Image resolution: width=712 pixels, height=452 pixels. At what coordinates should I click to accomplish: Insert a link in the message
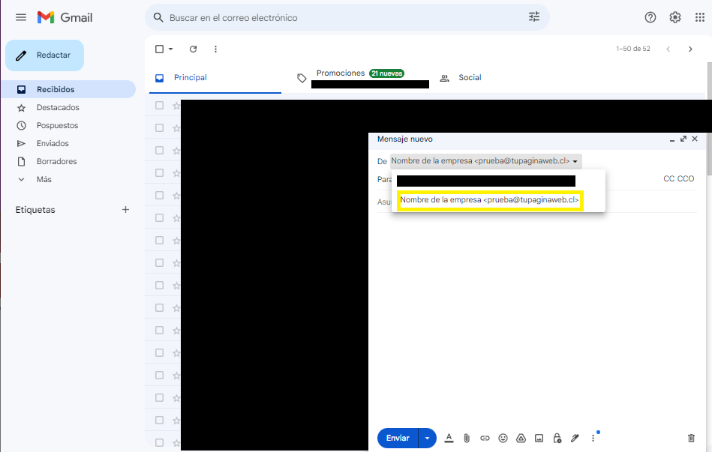click(x=485, y=438)
